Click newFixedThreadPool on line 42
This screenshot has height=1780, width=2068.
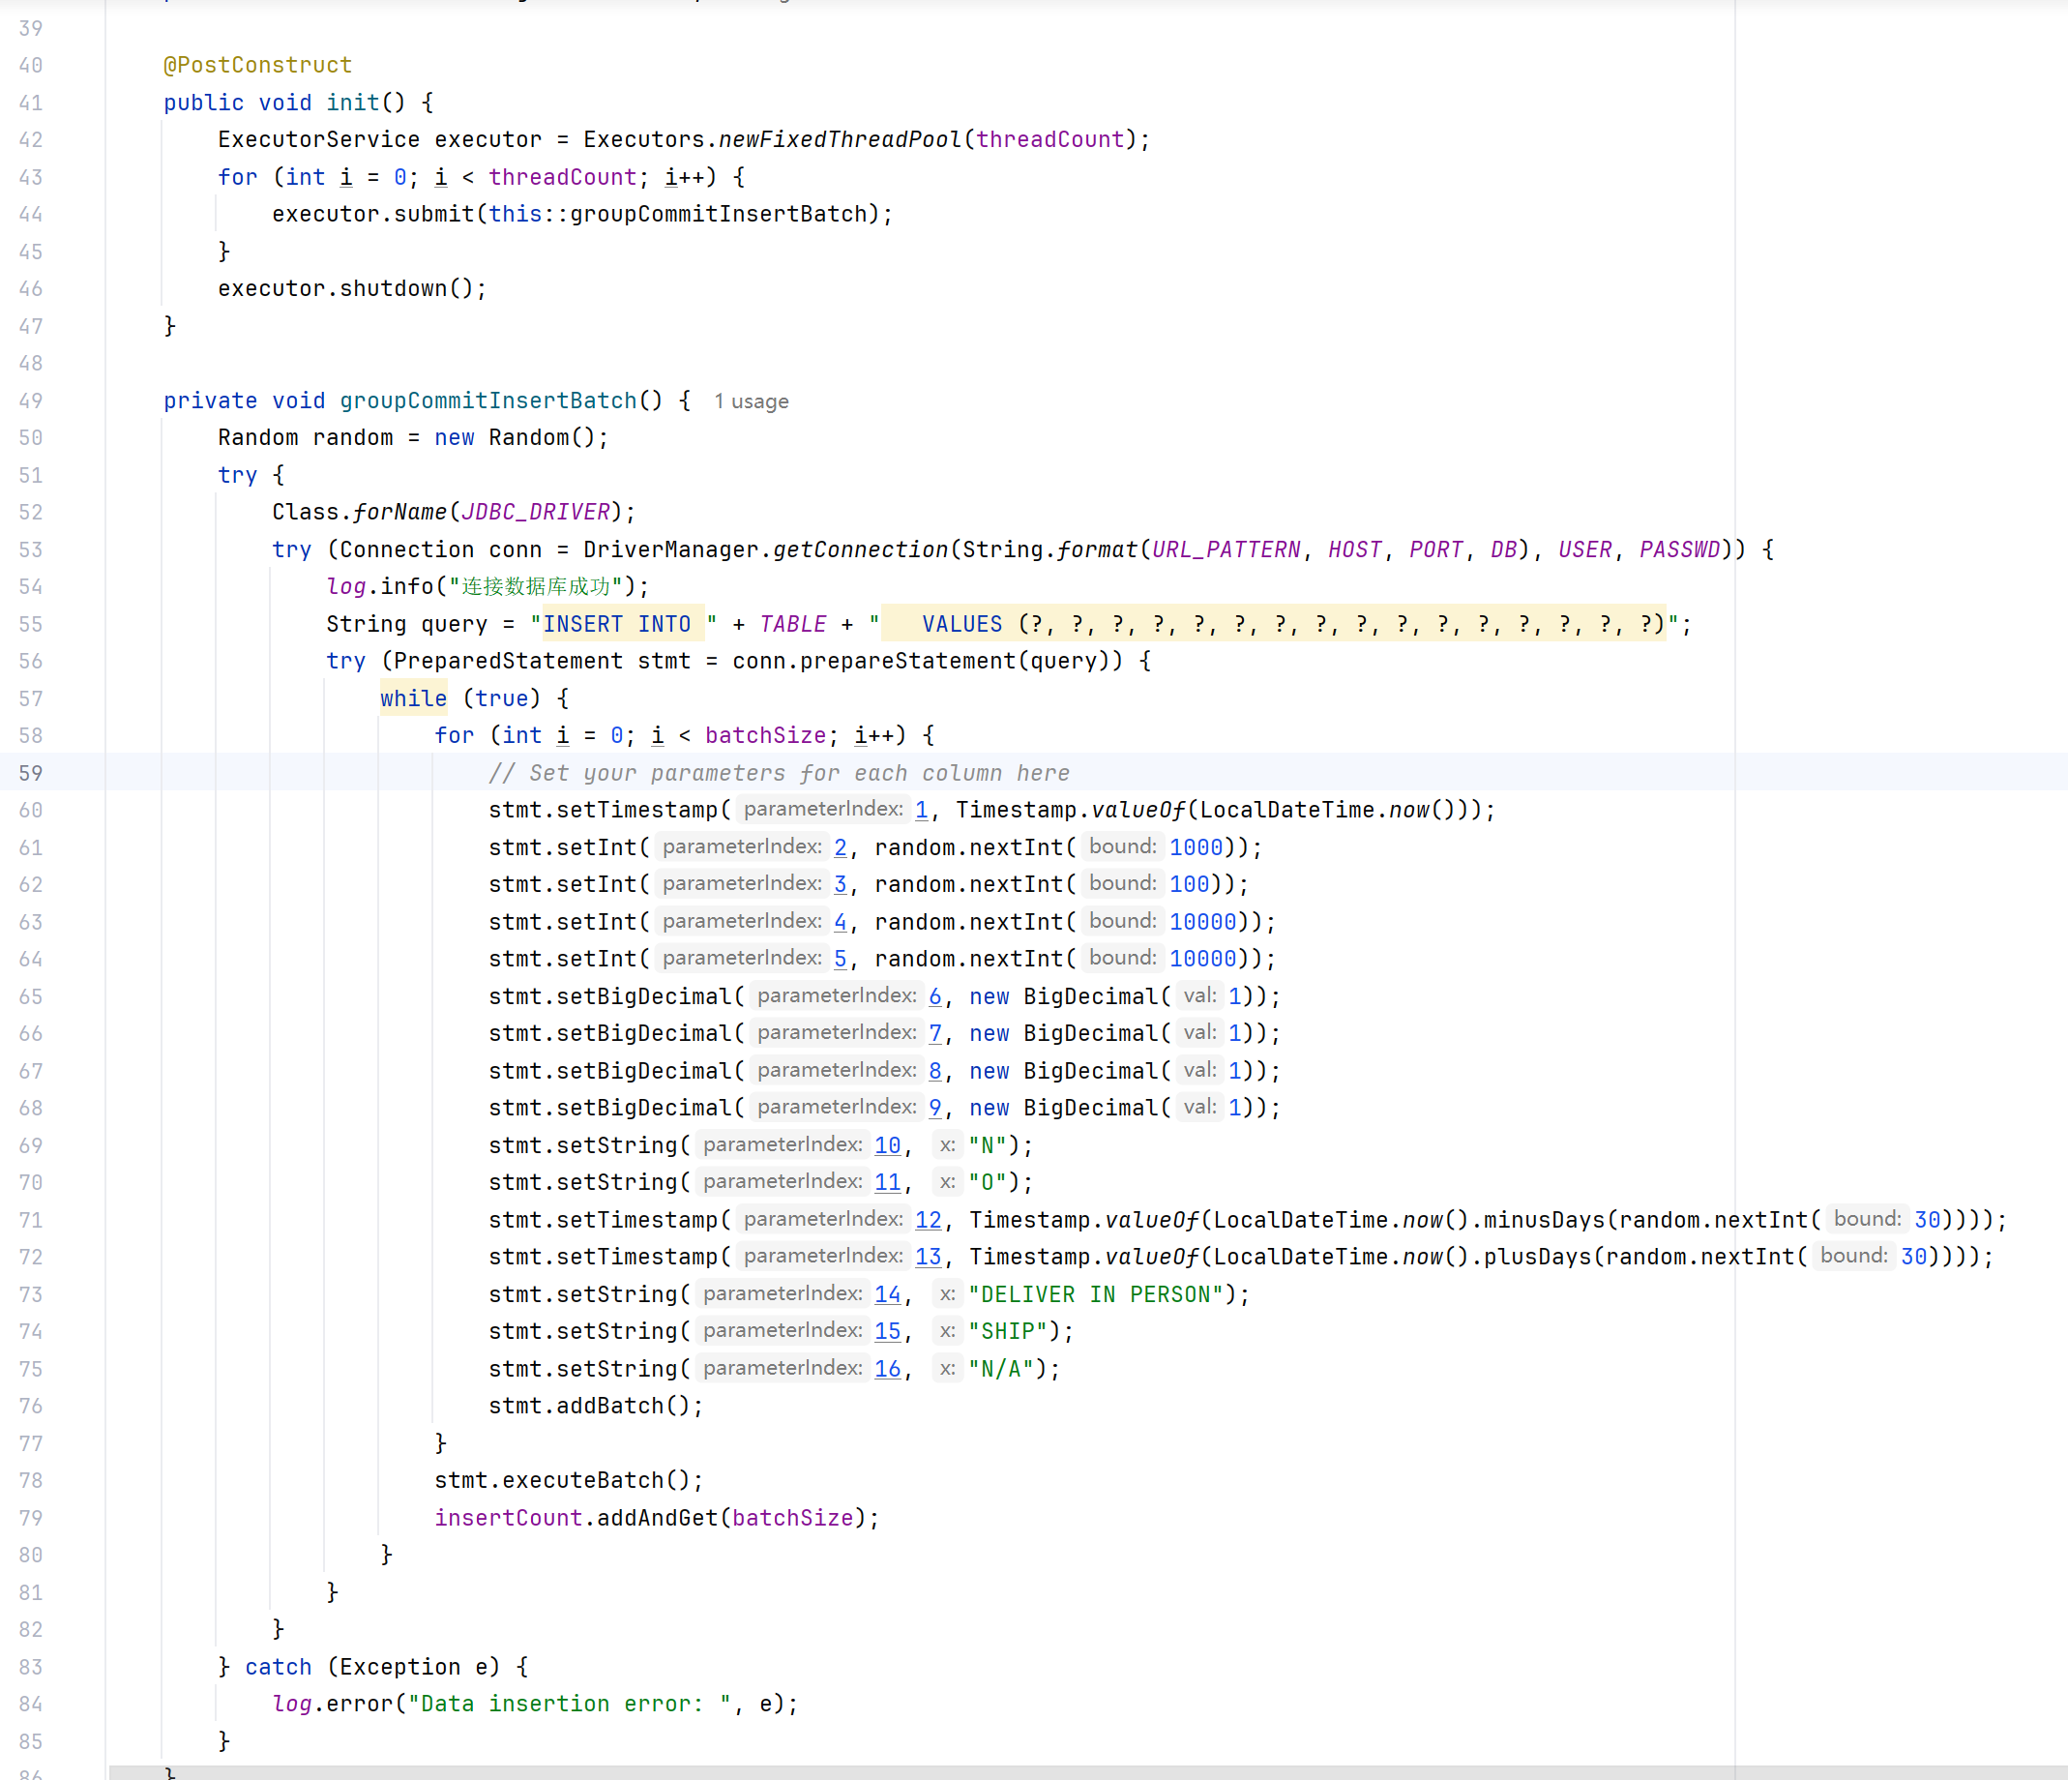coord(840,139)
